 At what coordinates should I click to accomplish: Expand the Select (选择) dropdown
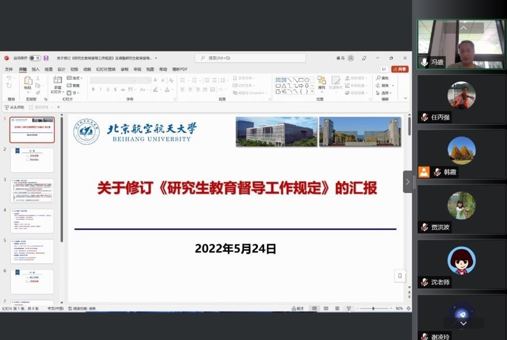click(x=387, y=93)
